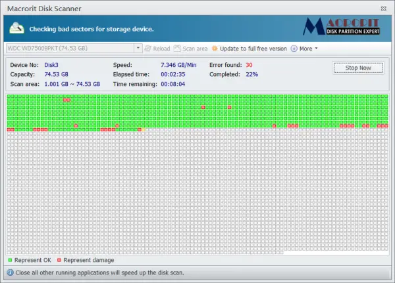This screenshot has width=395, height=283.
Task: Click the green Represent OK legend square
Action: pyautogui.click(x=10, y=260)
